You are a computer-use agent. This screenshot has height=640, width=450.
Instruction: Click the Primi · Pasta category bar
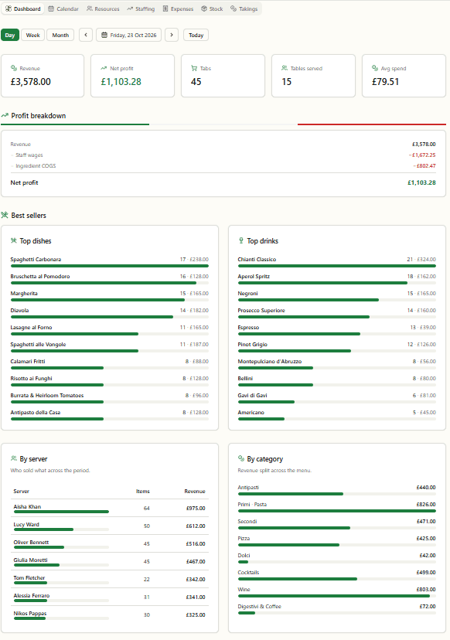pyautogui.click(x=337, y=511)
